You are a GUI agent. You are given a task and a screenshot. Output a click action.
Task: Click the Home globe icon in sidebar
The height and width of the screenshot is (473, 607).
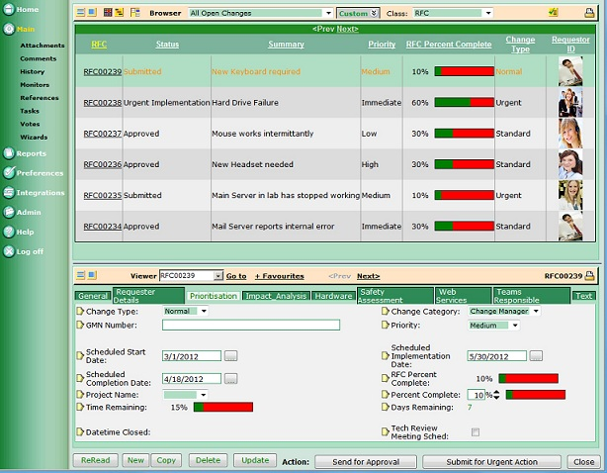tap(9, 9)
